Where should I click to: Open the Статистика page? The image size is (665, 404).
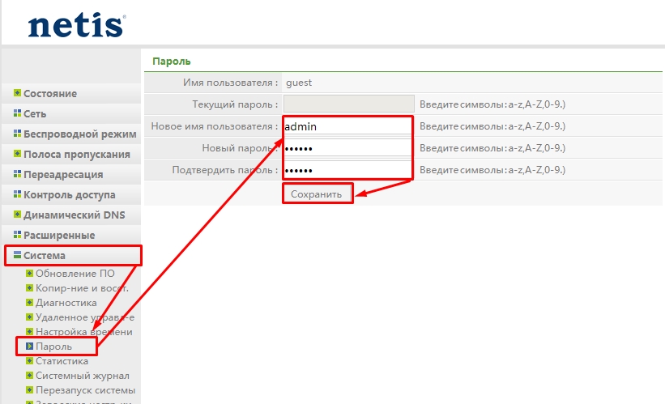(62, 361)
